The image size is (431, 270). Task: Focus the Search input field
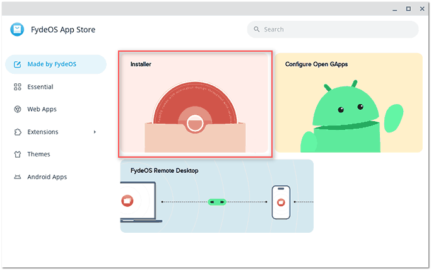[x=333, y=30]
